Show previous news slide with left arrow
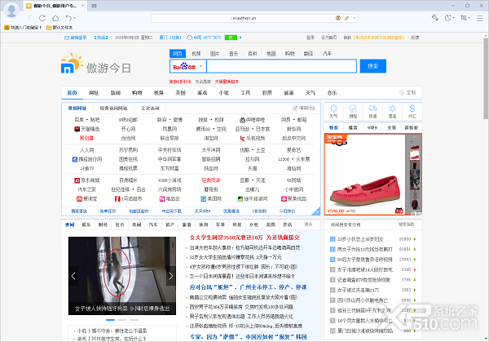The width and height of the screenshot is (489, 342). [x=73, y=276]
